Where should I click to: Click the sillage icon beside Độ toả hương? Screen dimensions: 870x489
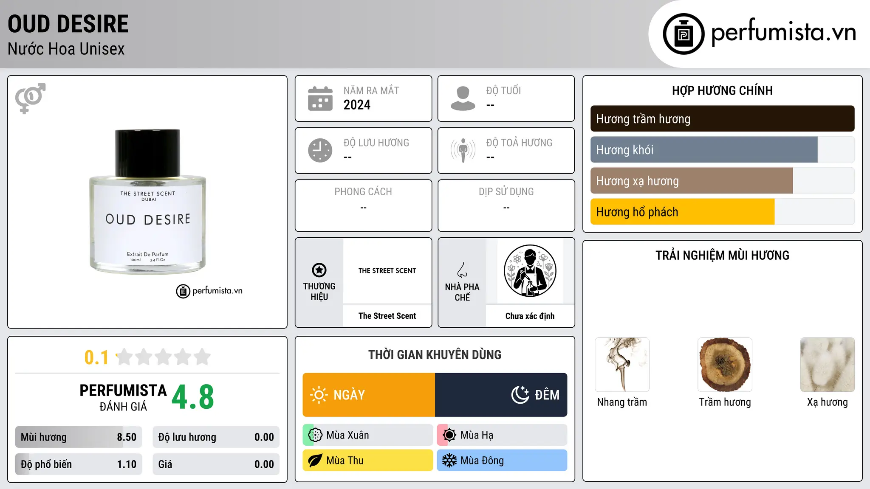pyautogui.click(x=463, y=150)
